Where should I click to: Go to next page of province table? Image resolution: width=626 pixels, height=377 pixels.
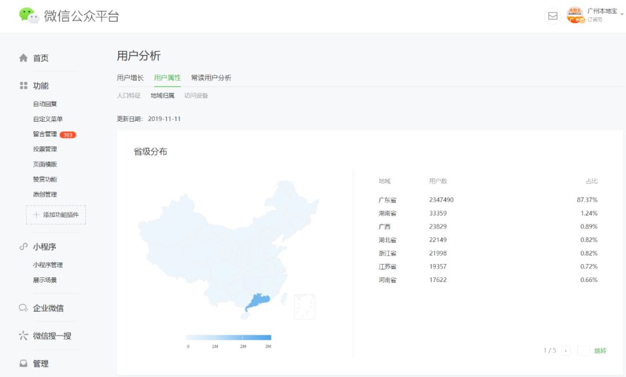click(566, 350)
